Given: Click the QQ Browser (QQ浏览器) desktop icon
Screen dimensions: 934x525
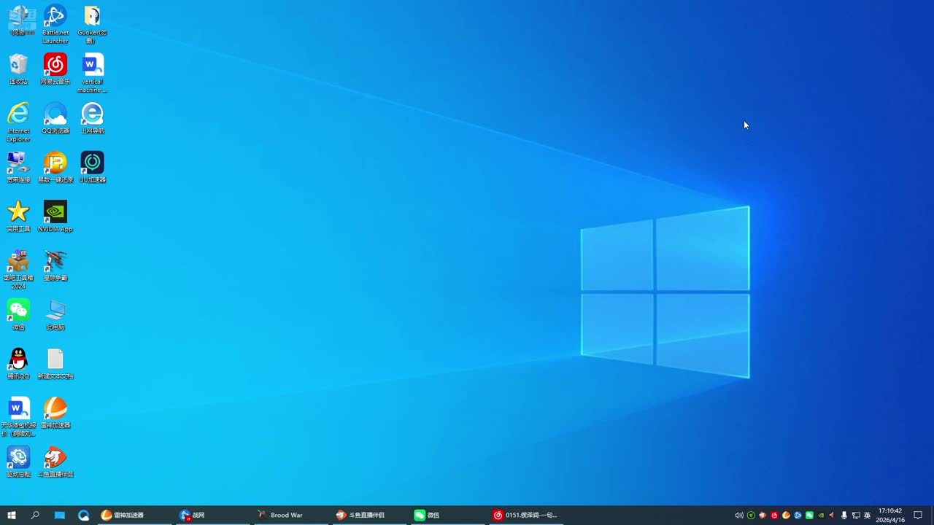Looking at the screenshot, I should pyautogui.click(x=55, y=114).
